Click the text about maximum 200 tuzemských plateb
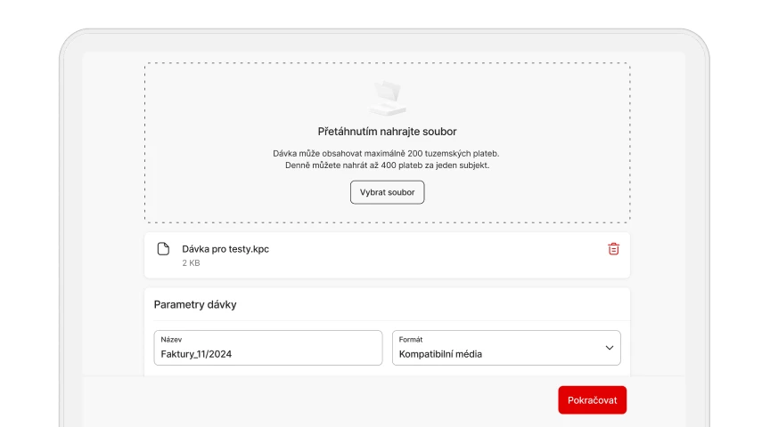Viewport: 770px width, 427px height. point(386,153)
